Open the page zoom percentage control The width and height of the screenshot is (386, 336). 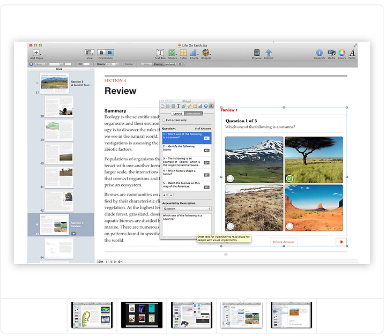102,262
